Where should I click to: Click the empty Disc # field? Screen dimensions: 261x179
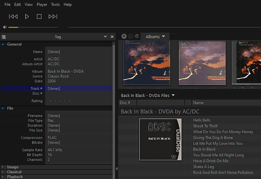click(x=79, y=93)
